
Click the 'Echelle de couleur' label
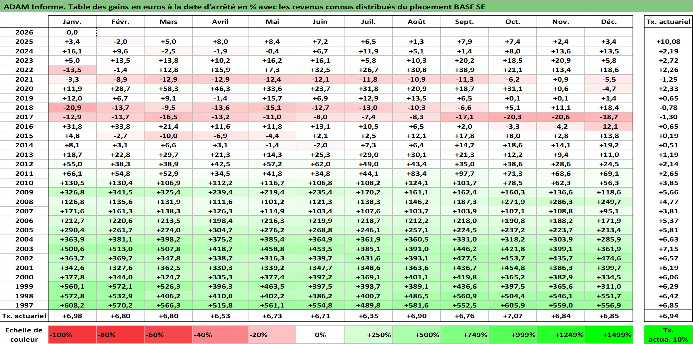pyautogui.click(x=24, y=335)
